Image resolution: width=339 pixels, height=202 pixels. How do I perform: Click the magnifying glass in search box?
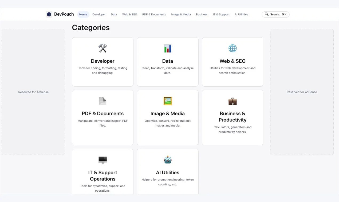coord(267,14)
